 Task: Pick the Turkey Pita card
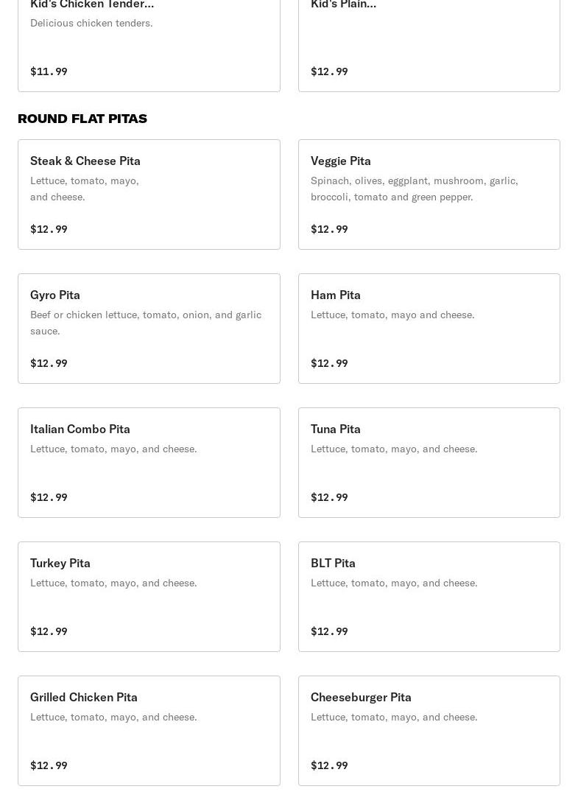point(149,597)
